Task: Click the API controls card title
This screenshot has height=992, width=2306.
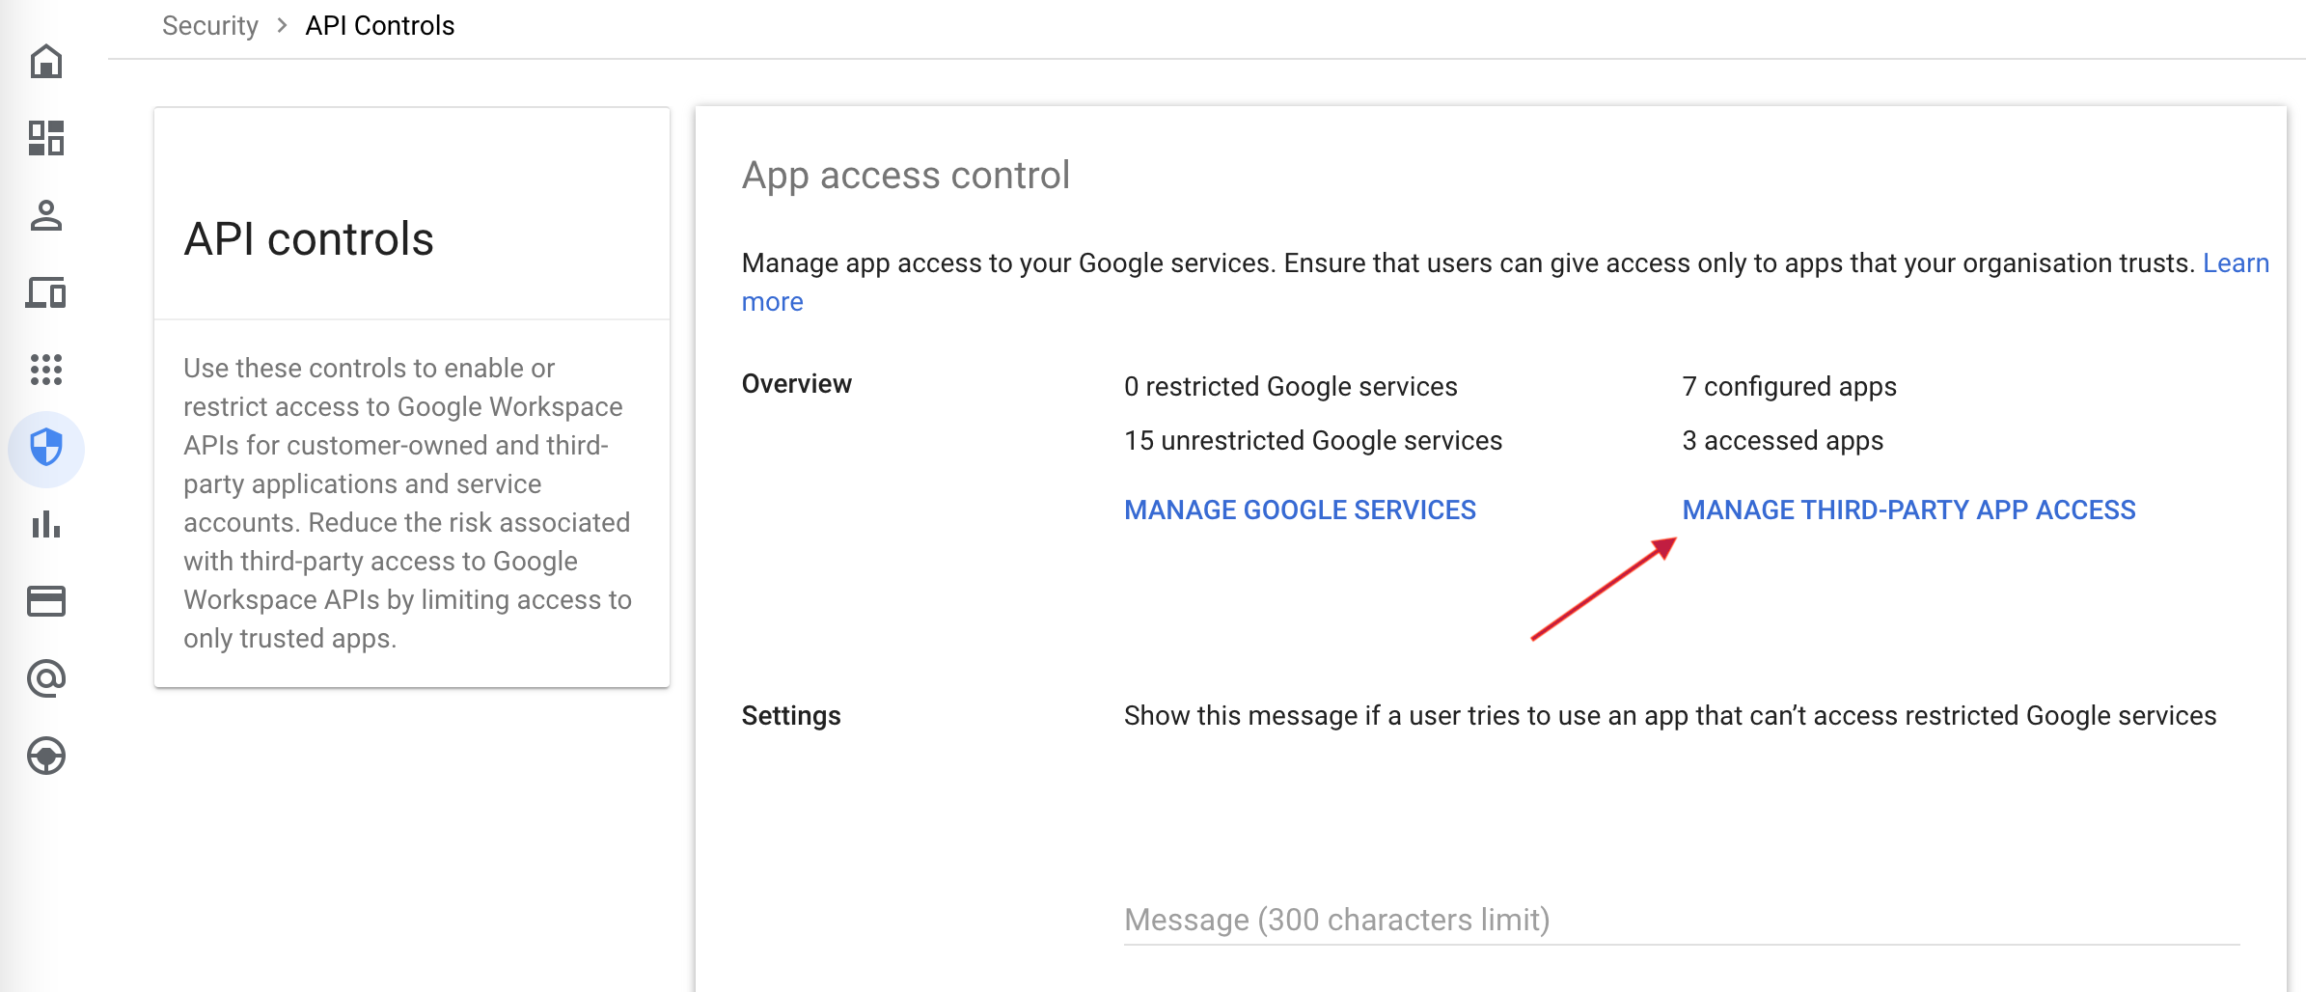Action: pyautogui.click(x=309, y=239)
